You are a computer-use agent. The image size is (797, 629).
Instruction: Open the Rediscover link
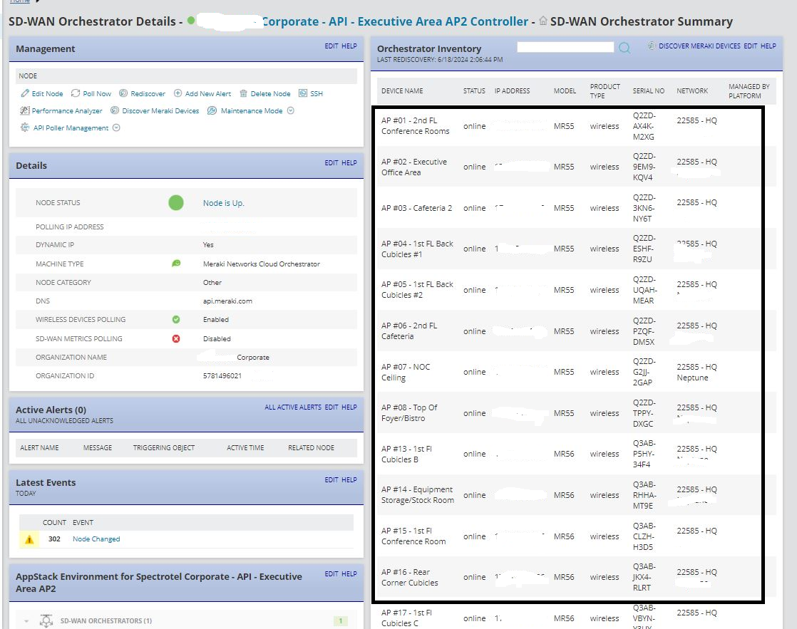[148, 94]
